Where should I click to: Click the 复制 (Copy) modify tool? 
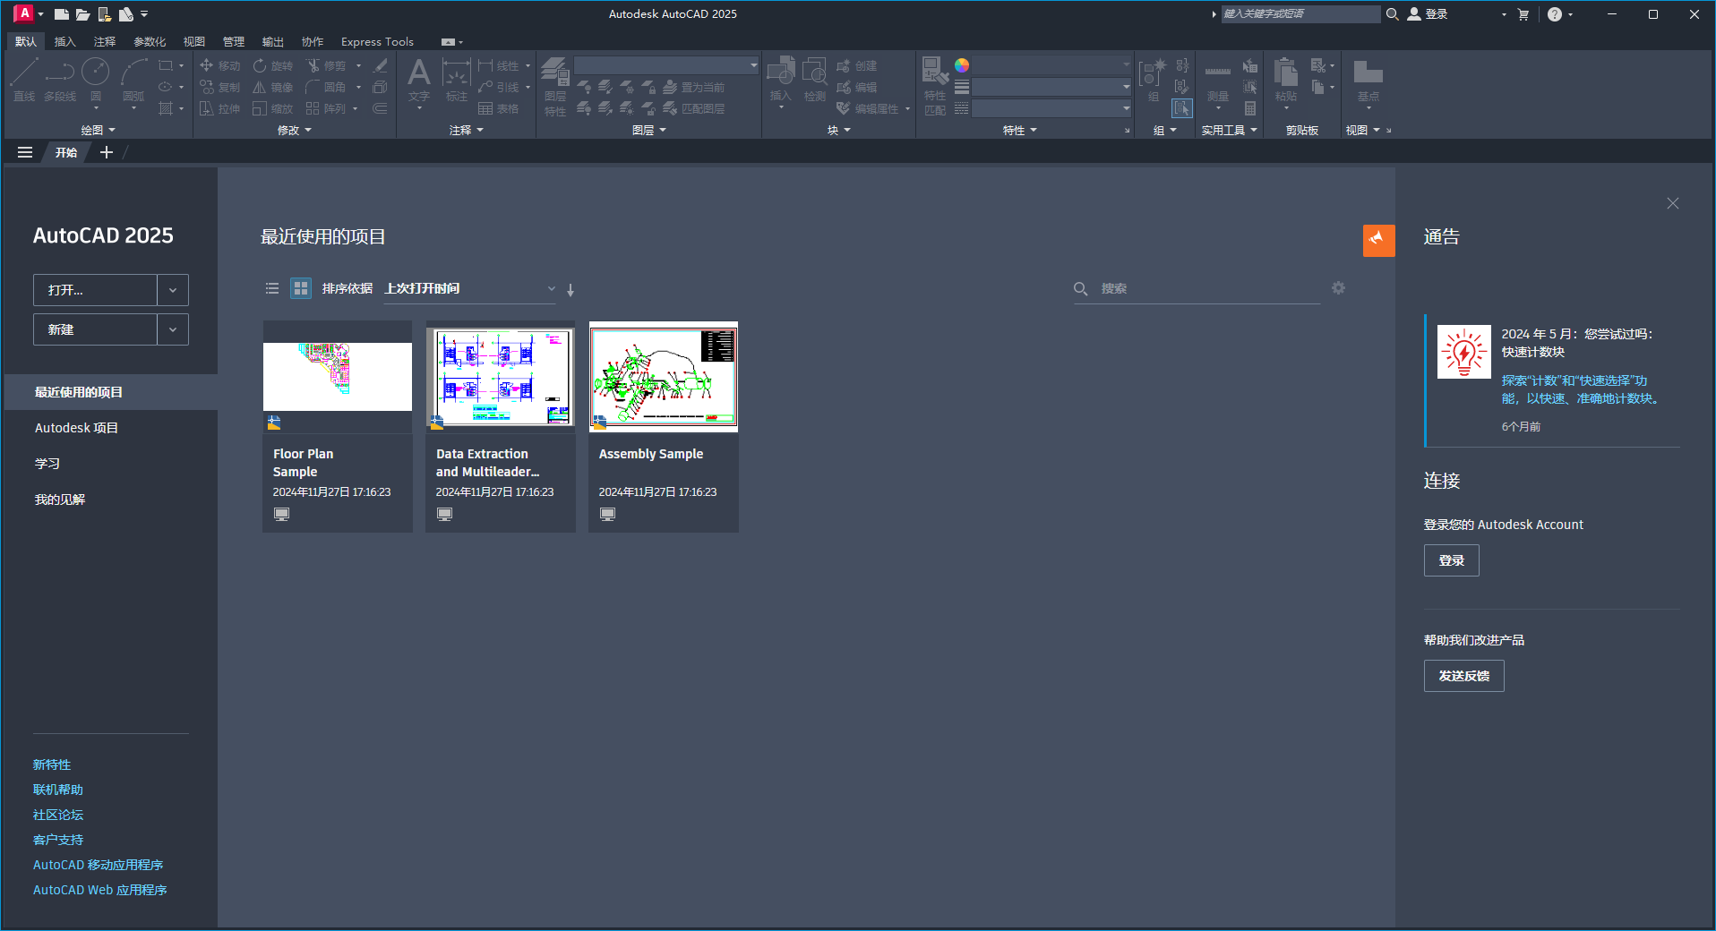pos(221,87)
